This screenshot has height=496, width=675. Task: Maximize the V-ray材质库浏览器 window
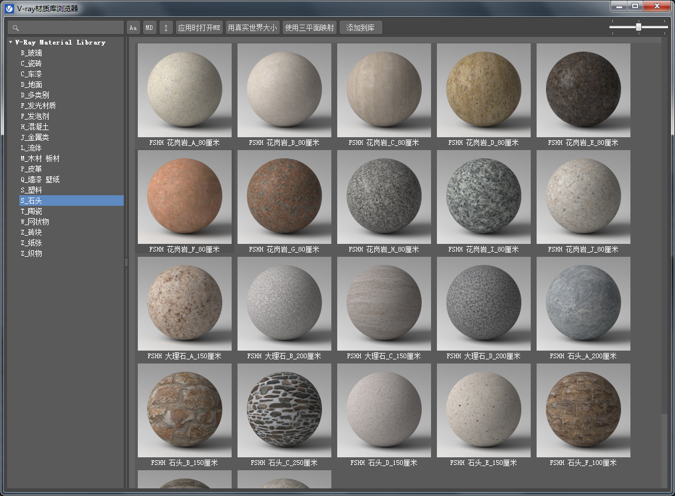pyautogui.click(x=635, y=6)
